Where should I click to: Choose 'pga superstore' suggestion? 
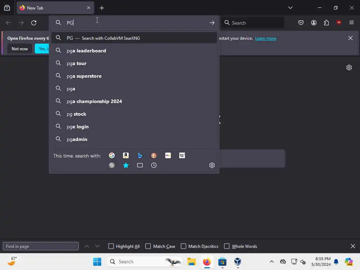coord(134,76)
